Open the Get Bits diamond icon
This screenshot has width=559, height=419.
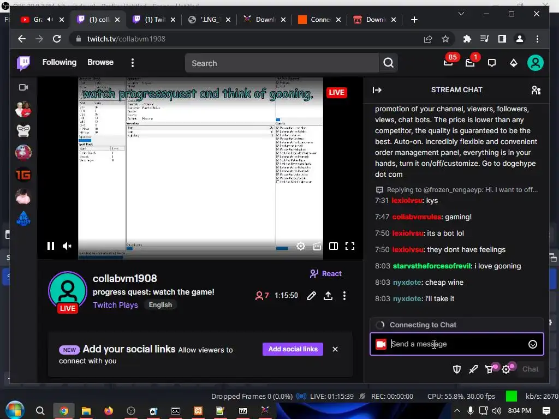[513, 63]
